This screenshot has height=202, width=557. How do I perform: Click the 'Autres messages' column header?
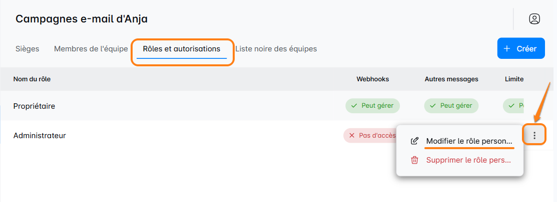tap(451, 79)
